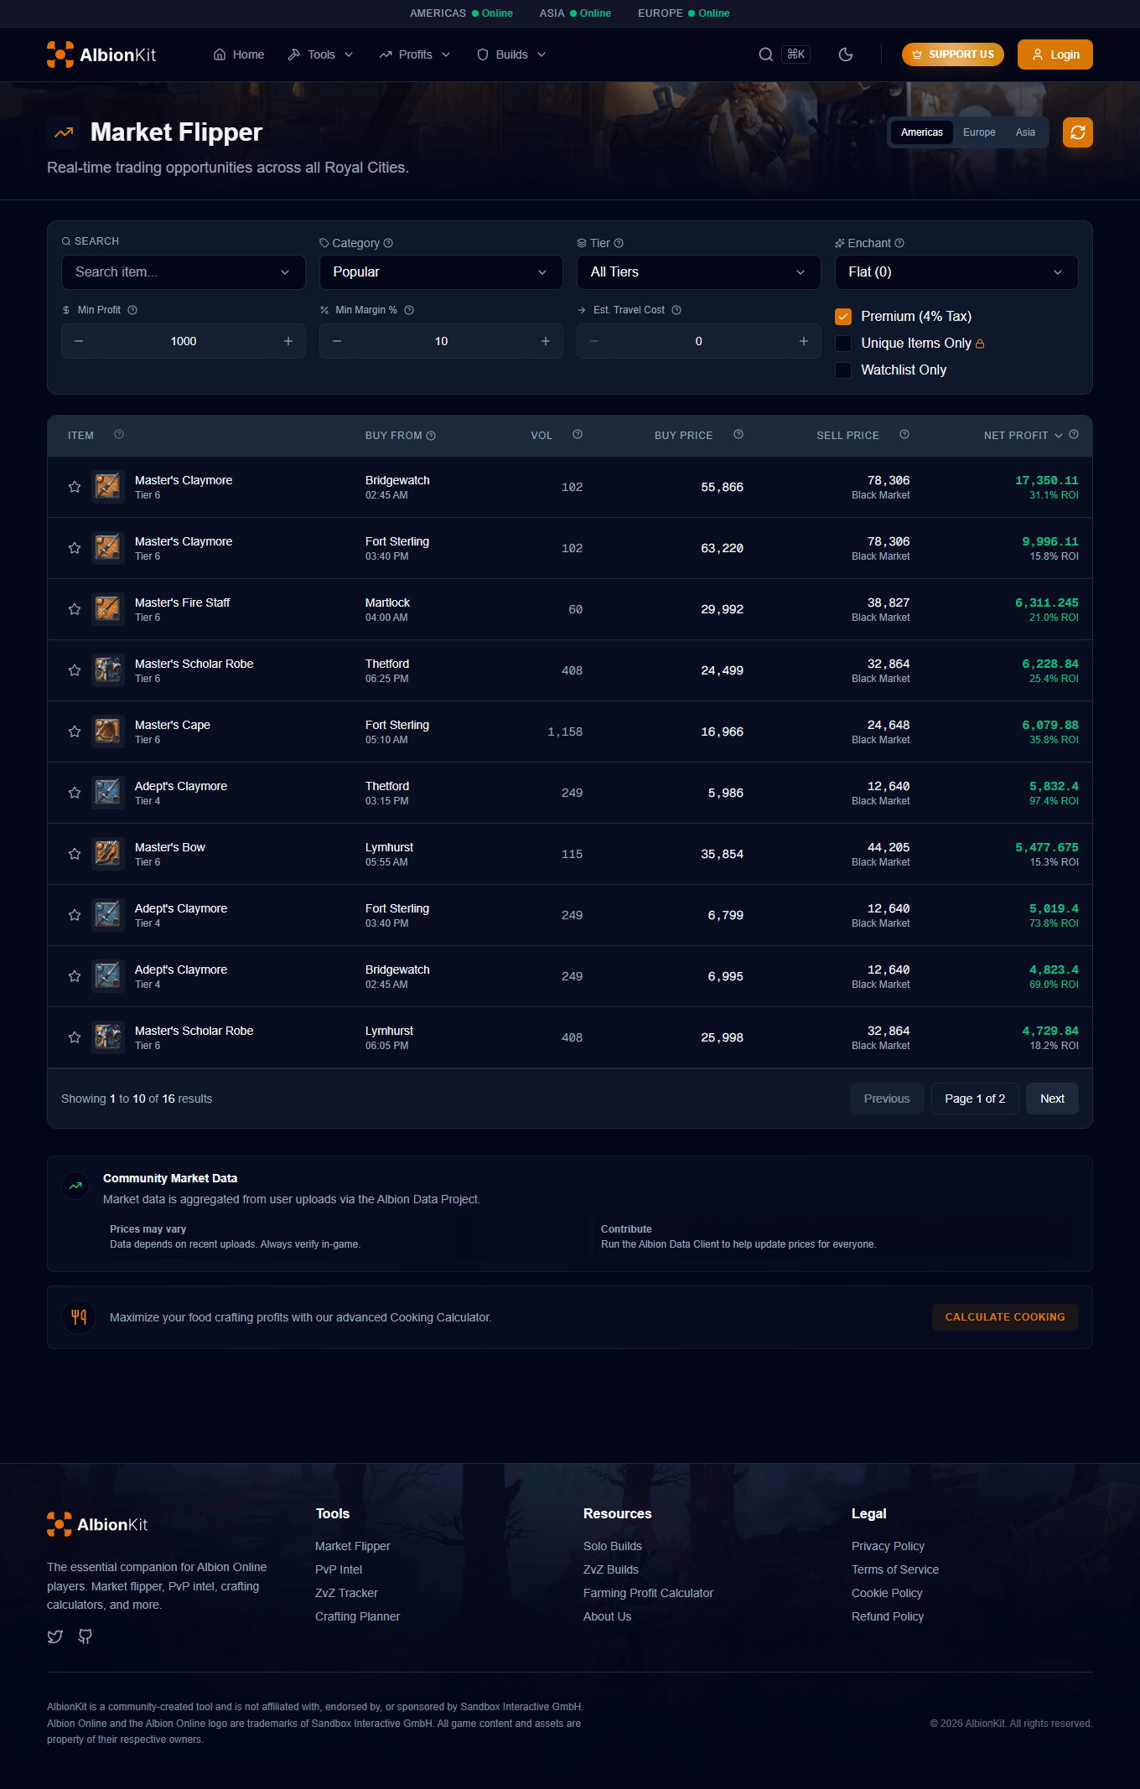Viewport: 1140px width, 1789px height.
Task: Click the Min Margin value field 10
Action: coord(441,341)
